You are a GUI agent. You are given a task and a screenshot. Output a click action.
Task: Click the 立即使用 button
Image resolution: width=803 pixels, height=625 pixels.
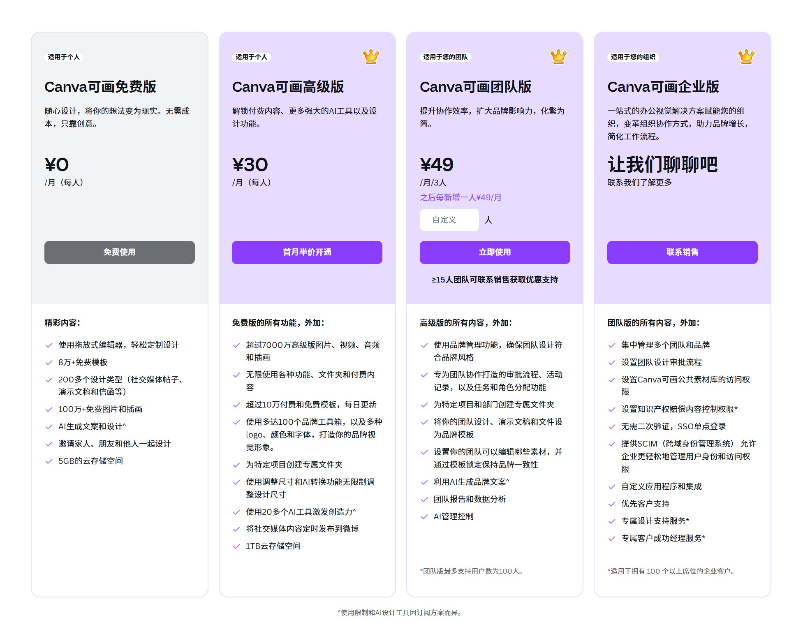(495, 252)
